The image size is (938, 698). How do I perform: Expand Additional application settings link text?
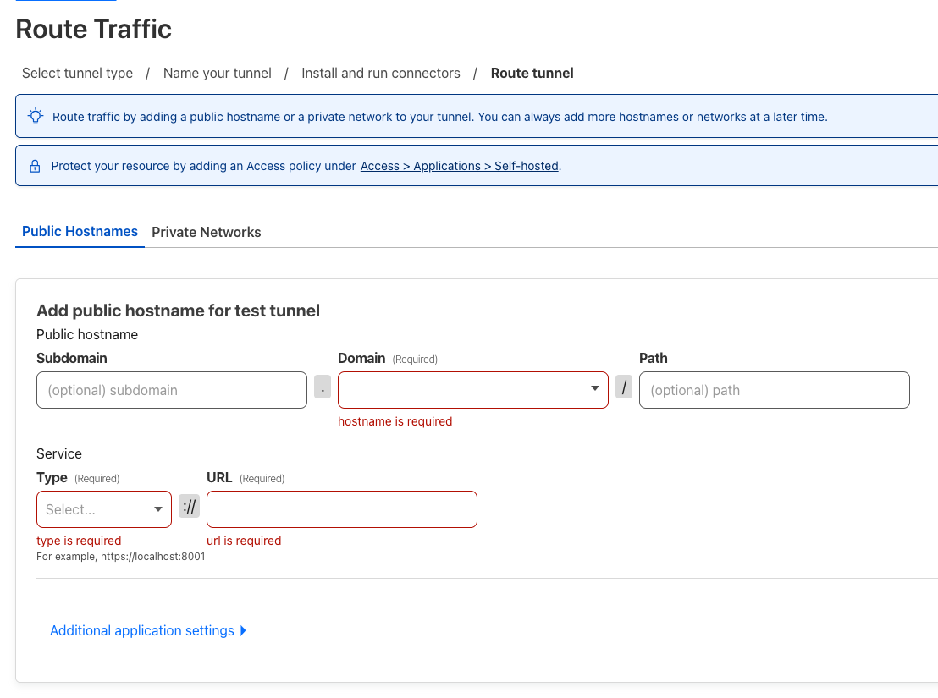[142, 631]
